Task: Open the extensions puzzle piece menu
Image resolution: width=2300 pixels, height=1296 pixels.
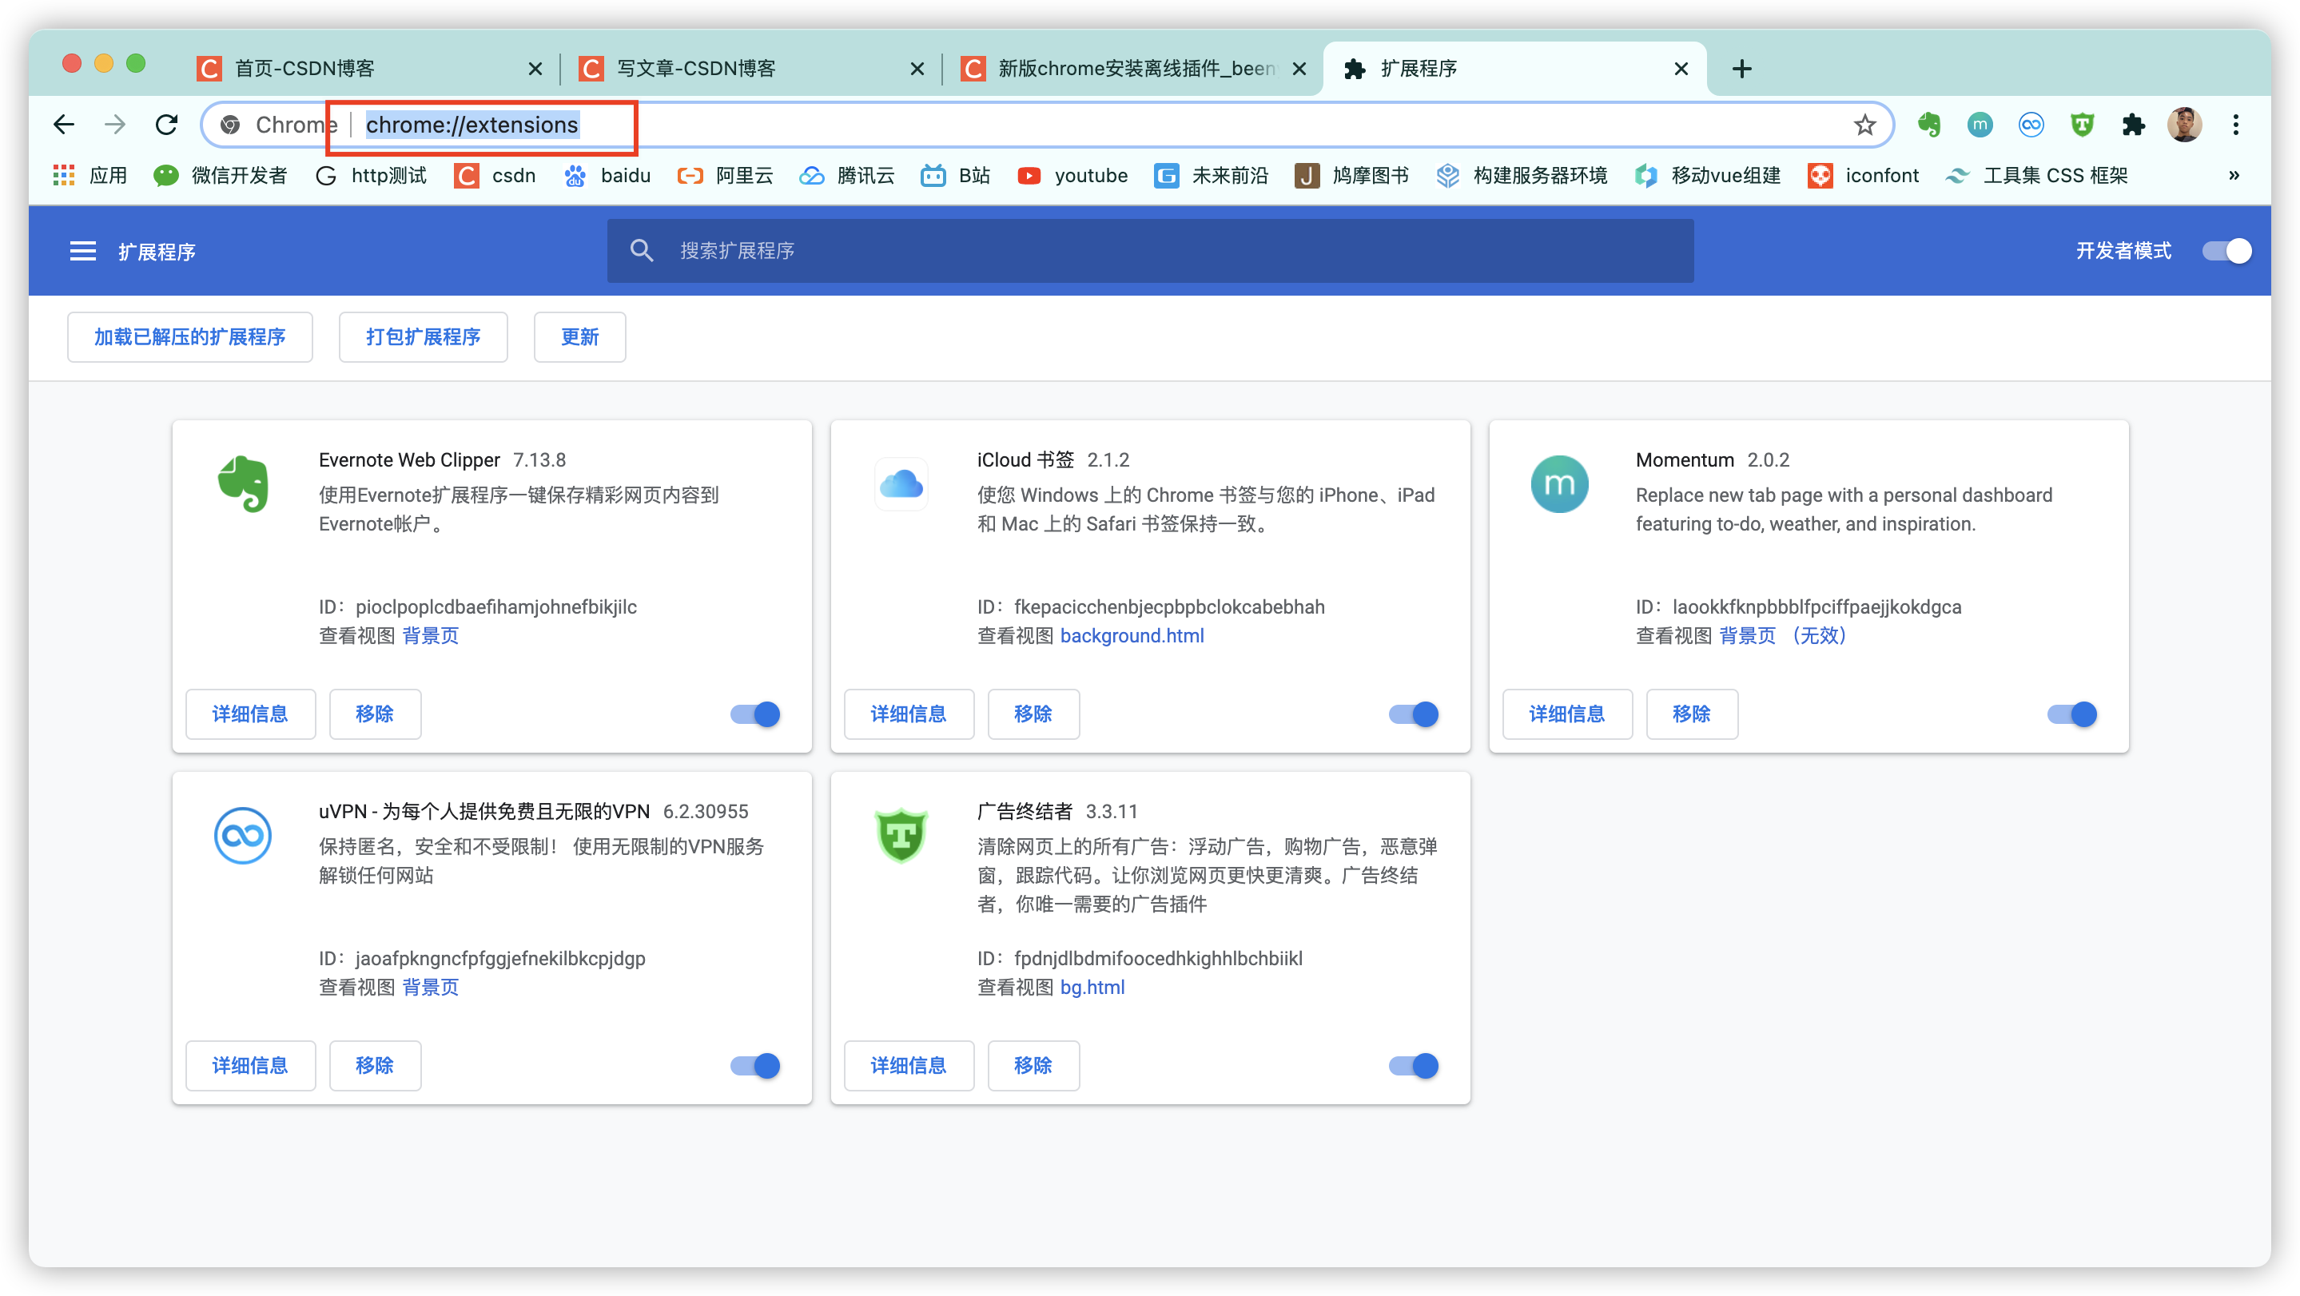Action: 2133,125
